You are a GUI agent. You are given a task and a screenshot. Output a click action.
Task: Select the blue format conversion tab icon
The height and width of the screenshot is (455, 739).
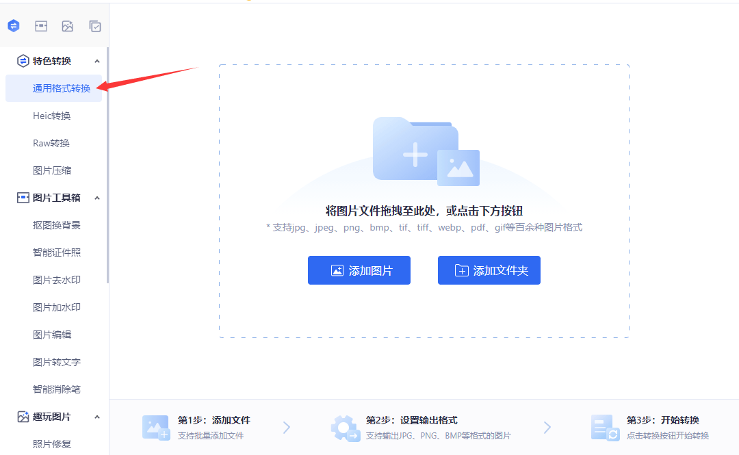pos(13,25)
